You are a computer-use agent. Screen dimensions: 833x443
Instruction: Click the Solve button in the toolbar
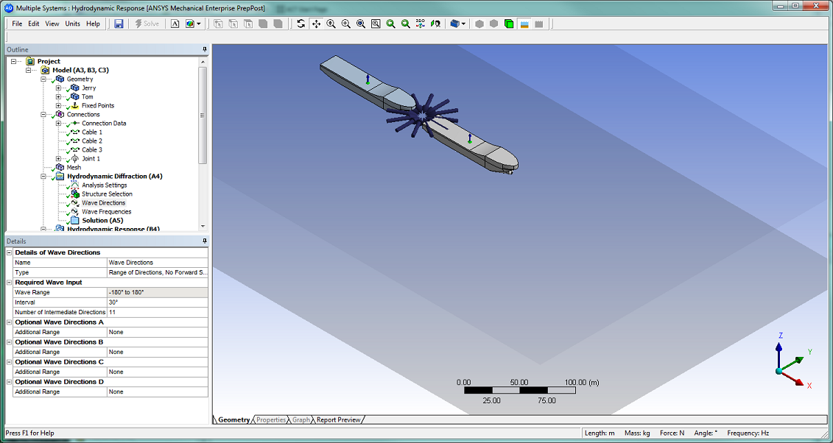[x=147, y=24]
